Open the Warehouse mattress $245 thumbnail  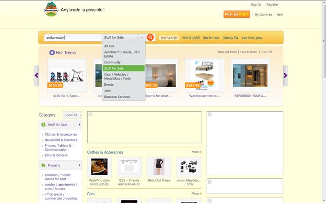pyautogui.click(x=204, y=75)
